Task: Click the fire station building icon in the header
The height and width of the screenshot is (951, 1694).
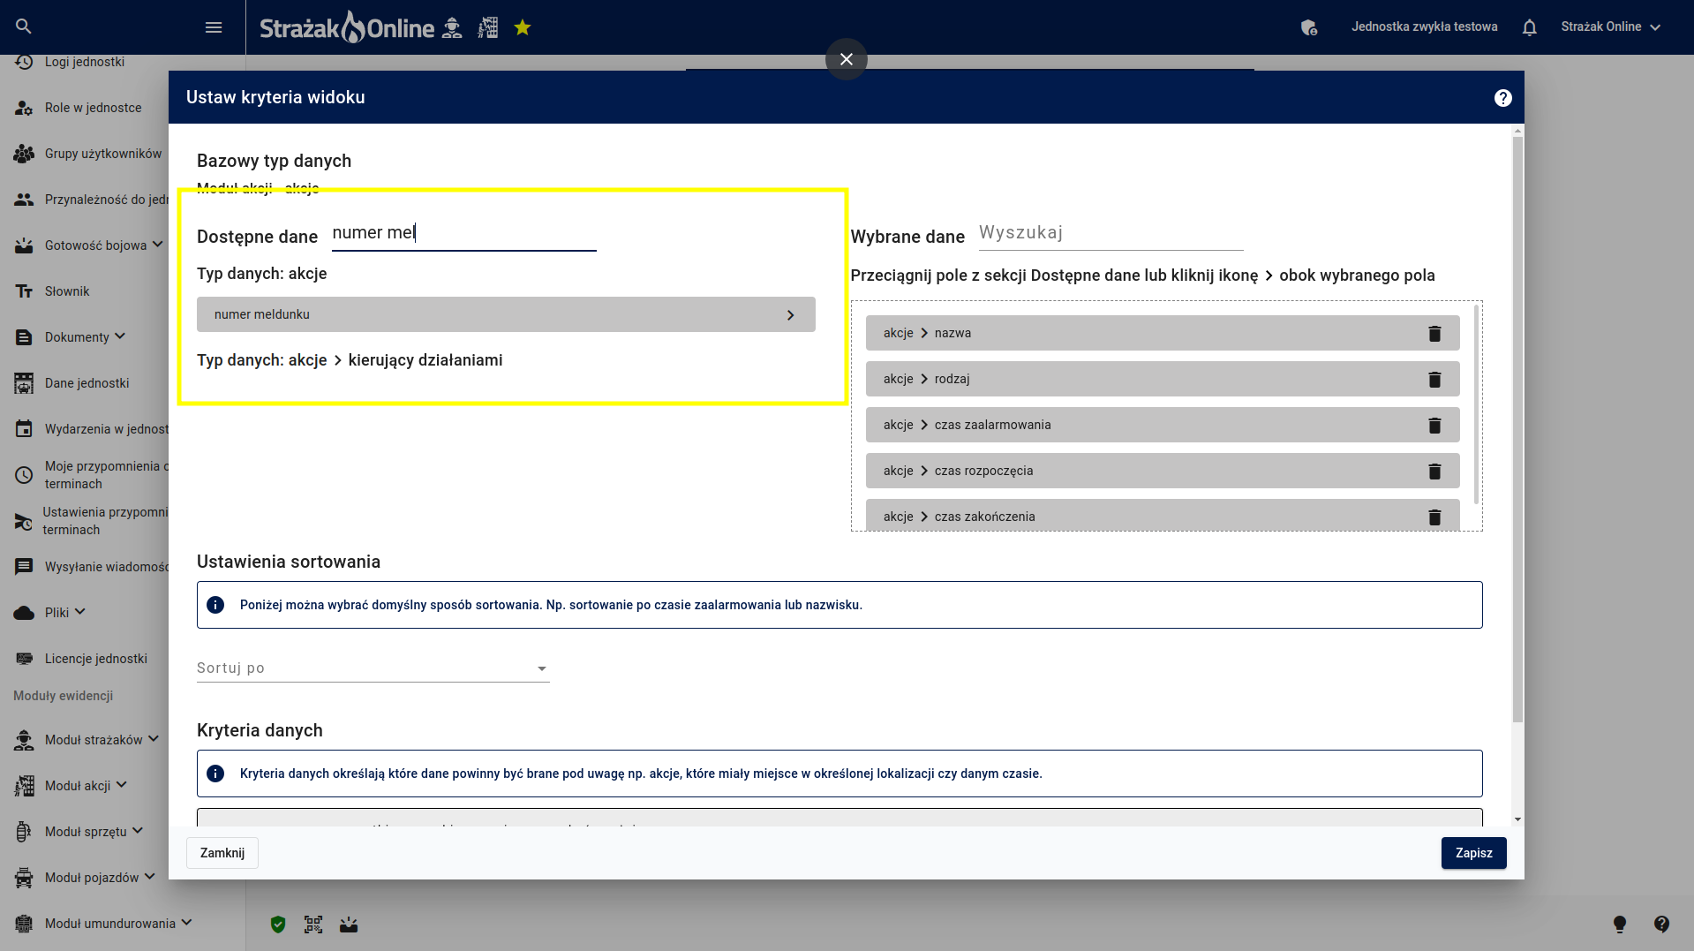Action: pos(488,27)
